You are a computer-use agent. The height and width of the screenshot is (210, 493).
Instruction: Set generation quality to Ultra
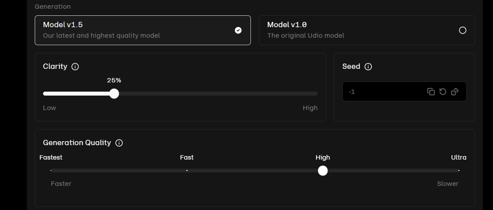click(459, 171)
